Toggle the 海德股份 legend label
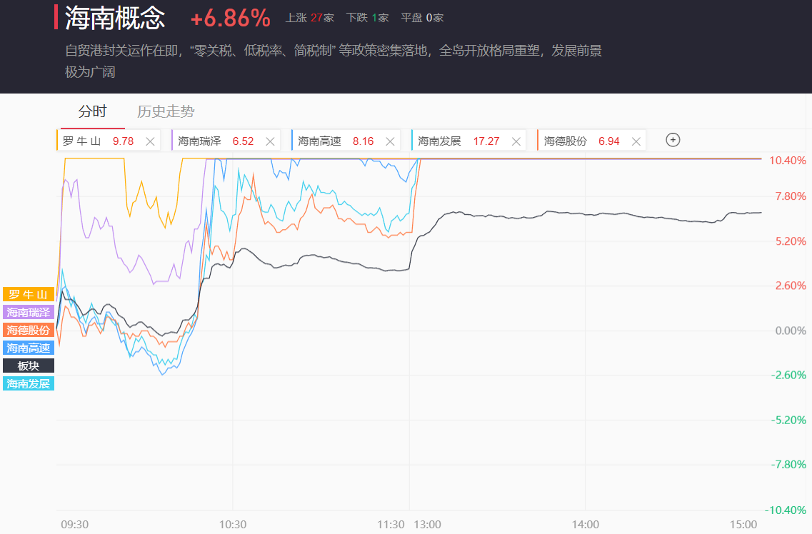This screenshot has width=812, height=534. coord(29,330)
